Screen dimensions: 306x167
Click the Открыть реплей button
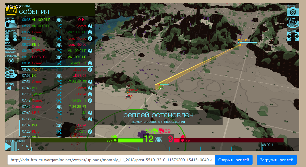coord(234,160)
